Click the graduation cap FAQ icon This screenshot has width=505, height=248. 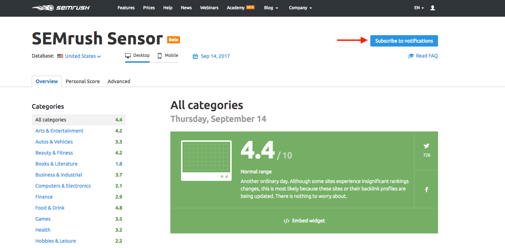(411, 56)
